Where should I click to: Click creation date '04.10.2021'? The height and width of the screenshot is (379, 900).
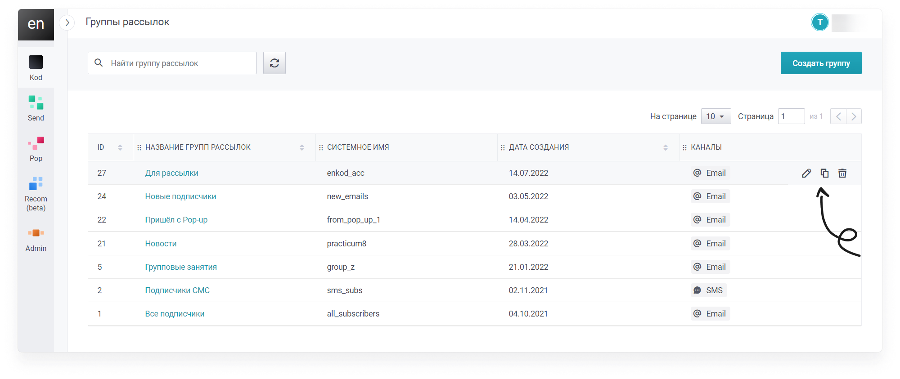[528, 314]
